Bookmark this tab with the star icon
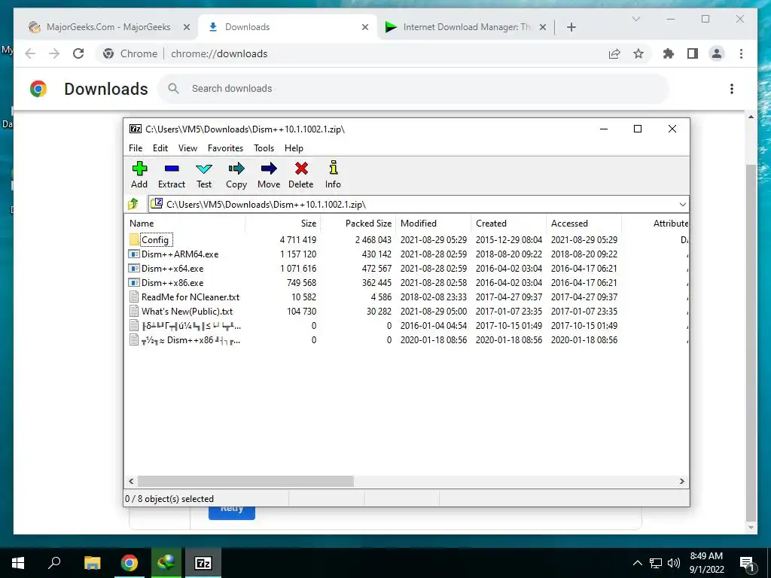Screen dimensions: 771x578 (638, 53)
